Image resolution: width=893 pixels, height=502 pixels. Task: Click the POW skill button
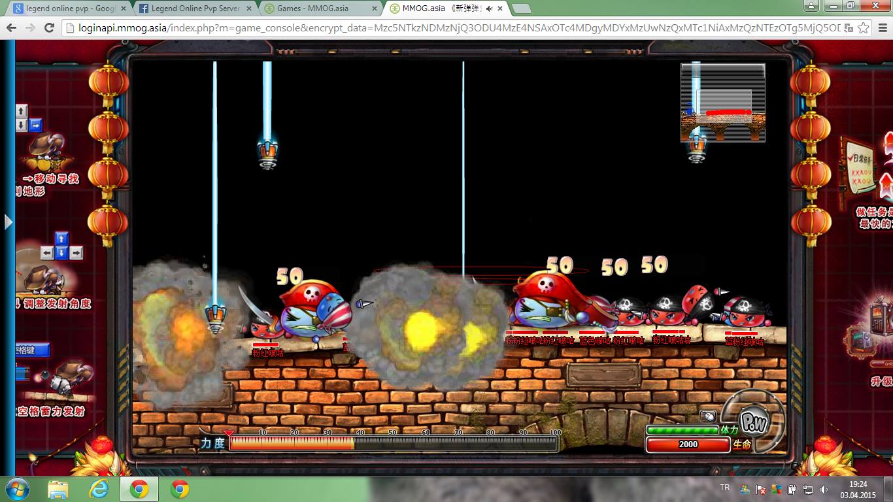click(754, 422)
